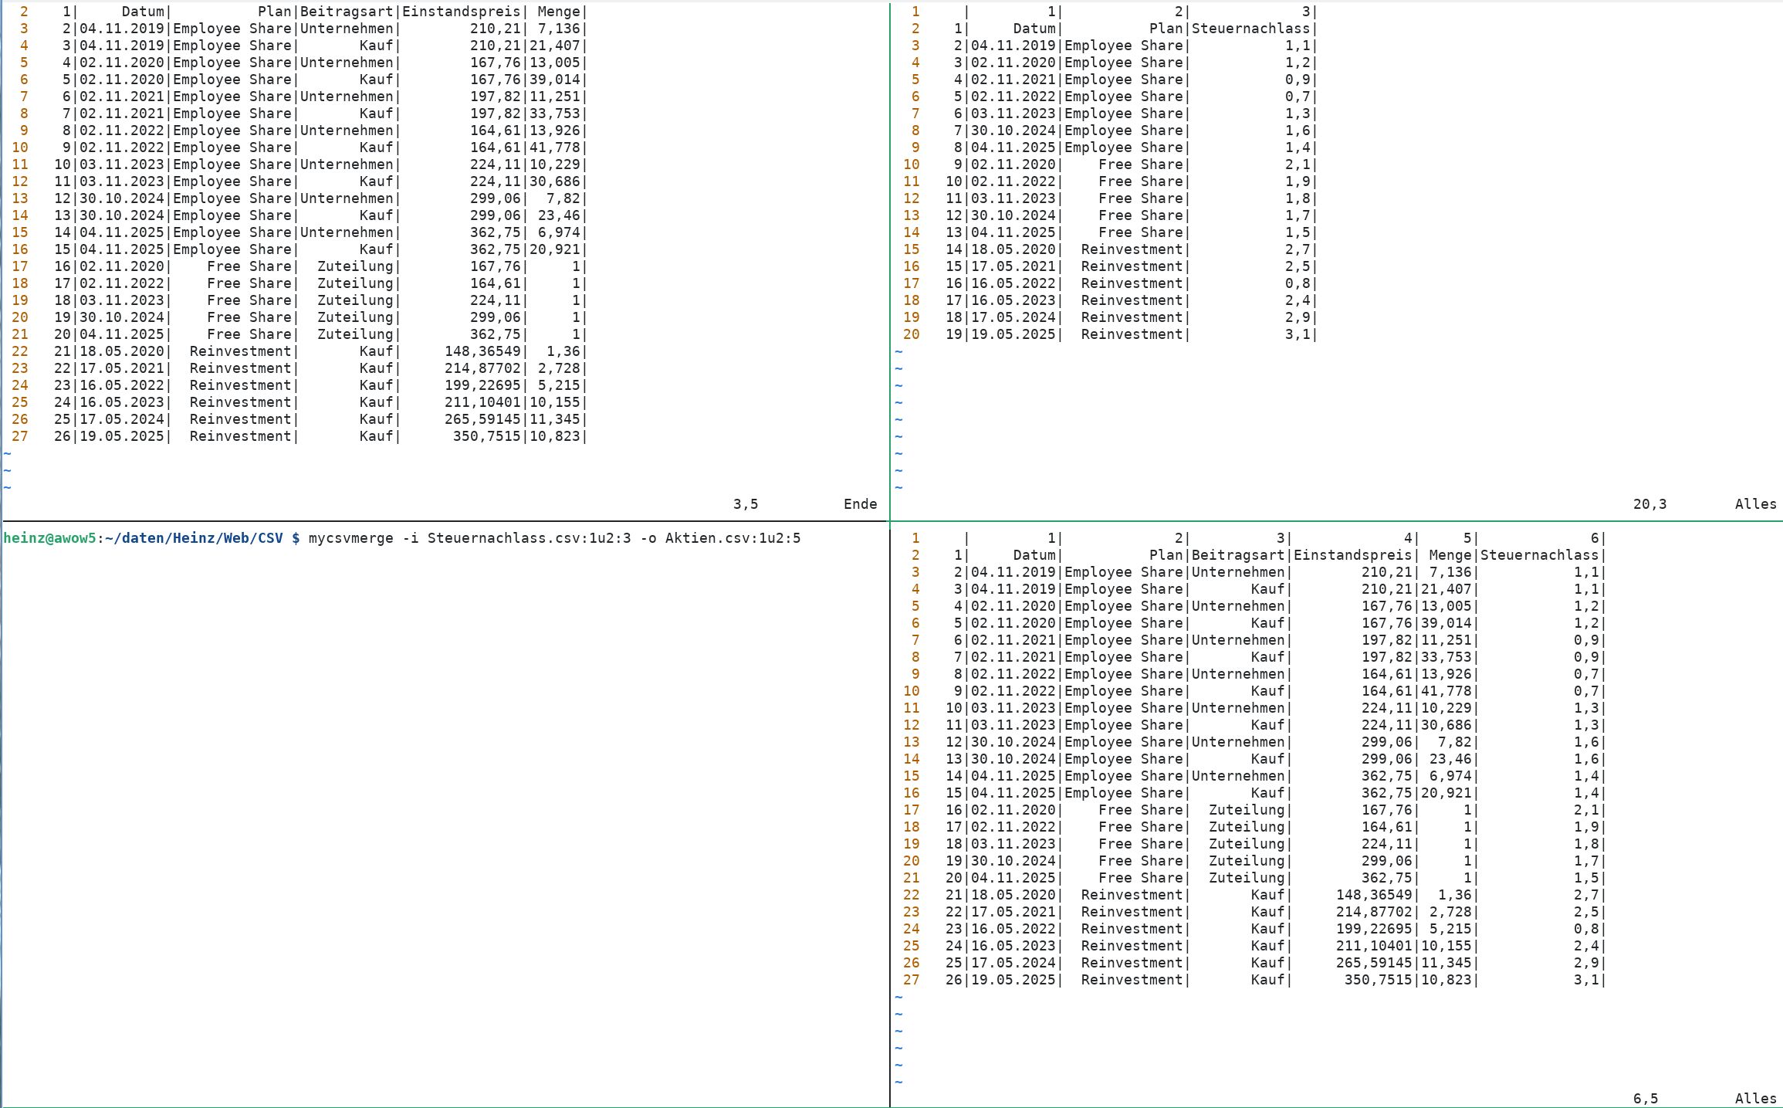The image size is (1783, 1108).
Task: Click the 3,1 value in top-right pane
Action: click(1297, 334)
